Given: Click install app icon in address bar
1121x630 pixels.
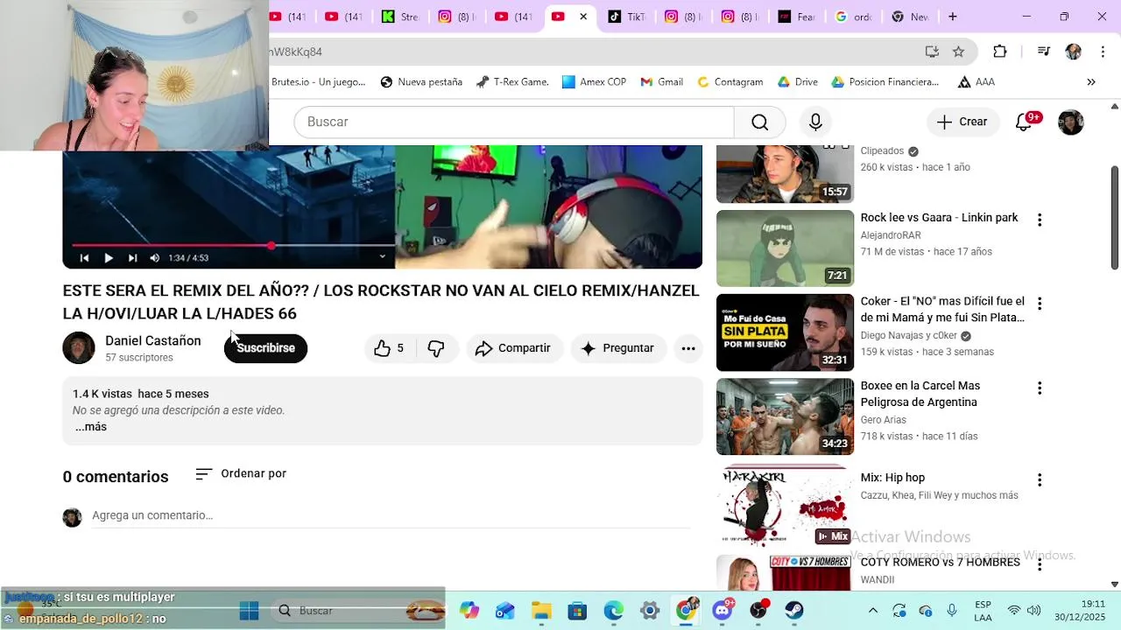Looking at the screenshot, I should (932, 52).
